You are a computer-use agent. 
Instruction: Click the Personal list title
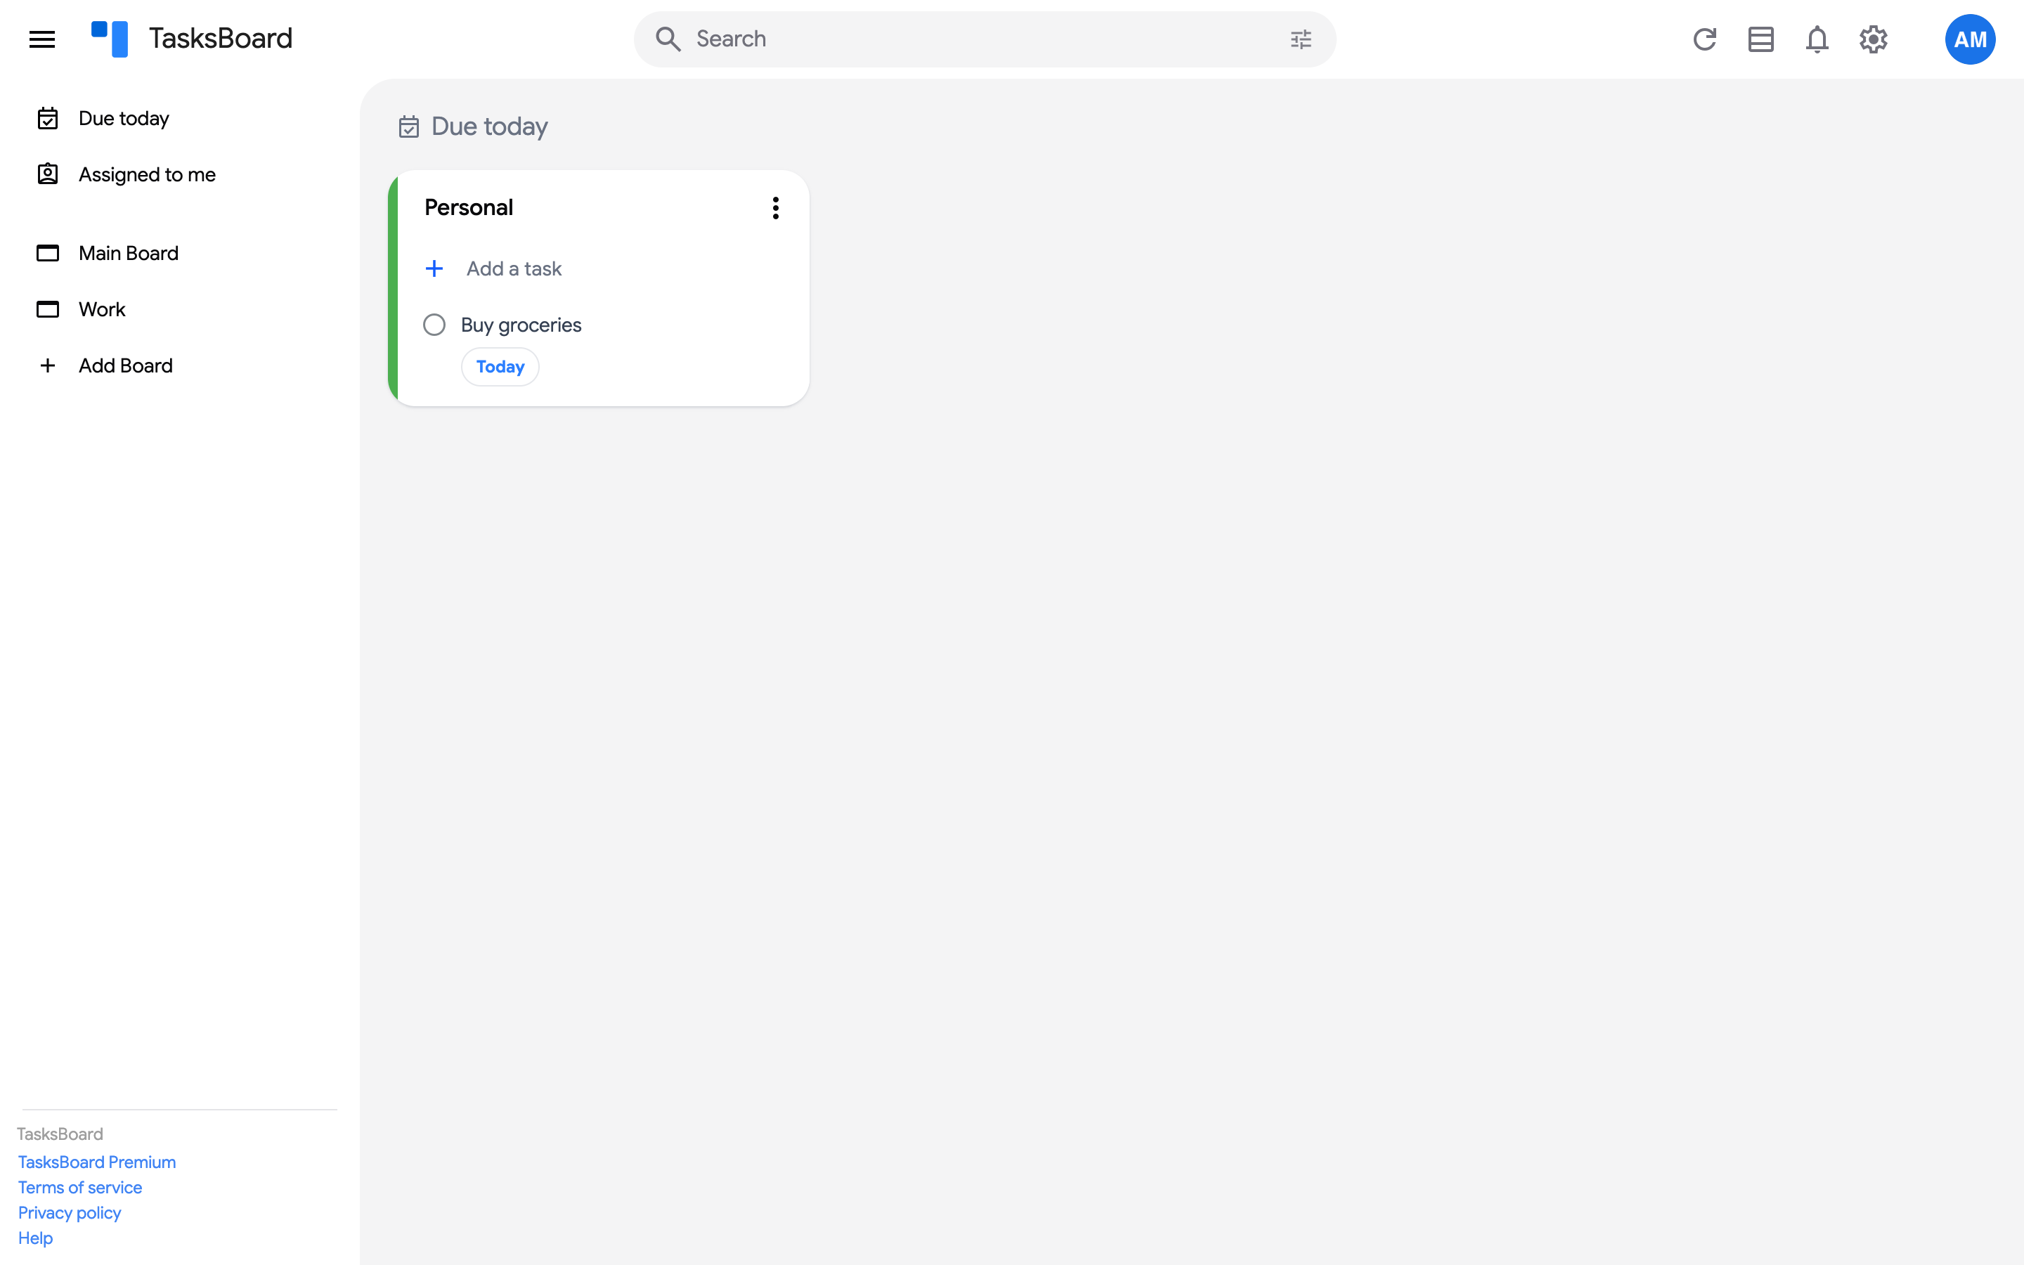pos(468,207)
